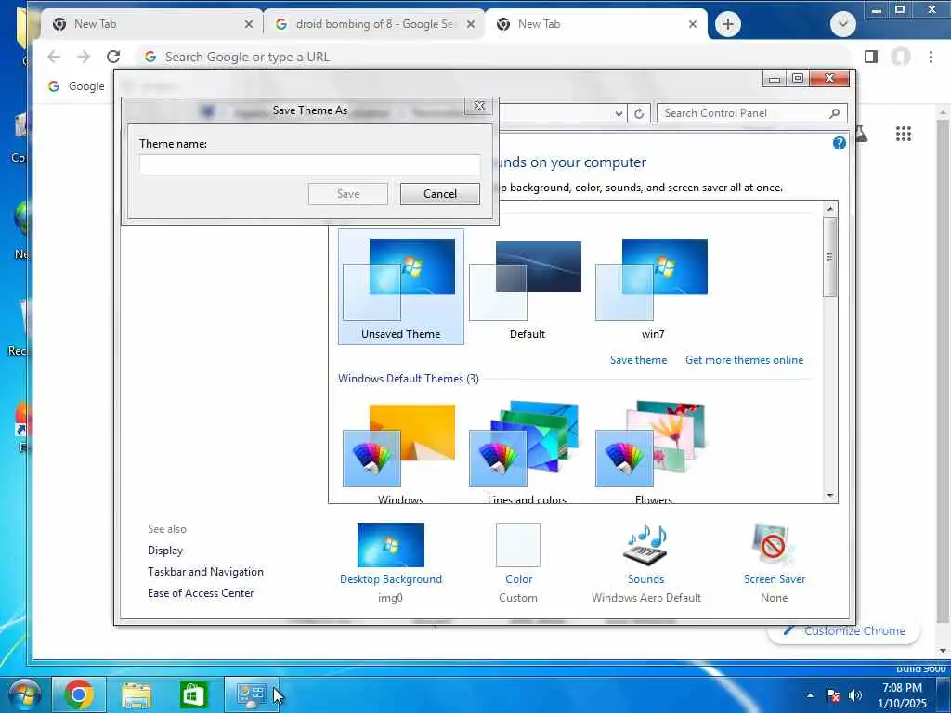Open Chrome side panel icon
Screen dimensions: 951x713
(871, 57)
